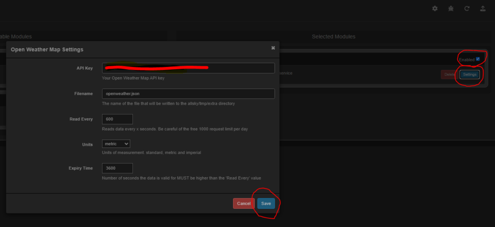
Task: Click the Read Every field showing 600
Action: coord(117,119)
